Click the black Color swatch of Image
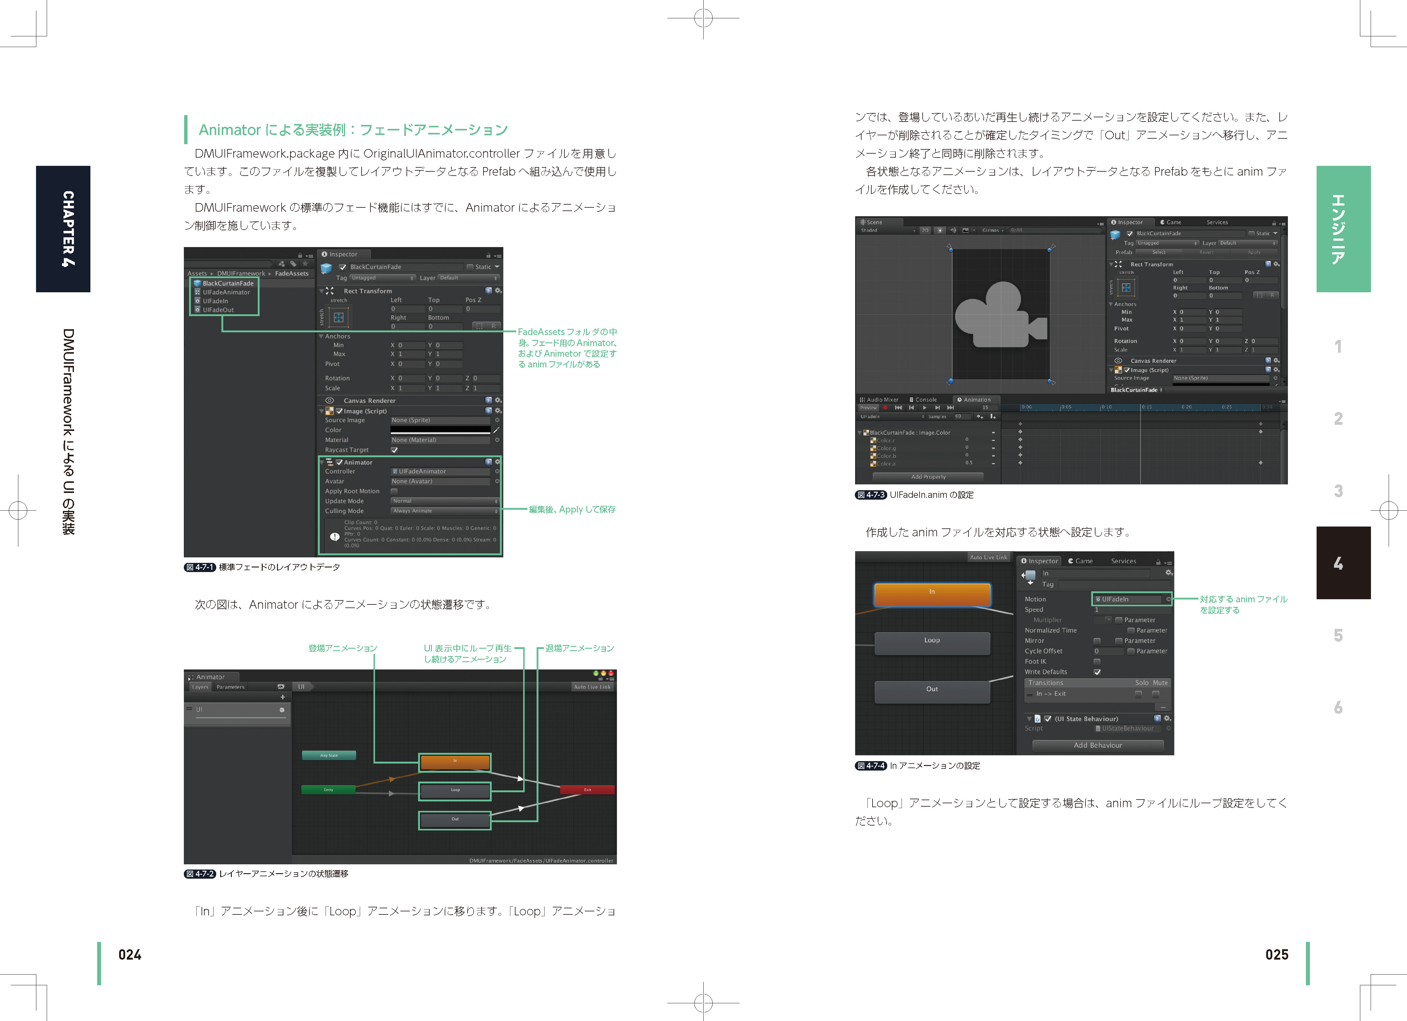This screenshot has width=1407, height=1021. 440,430
